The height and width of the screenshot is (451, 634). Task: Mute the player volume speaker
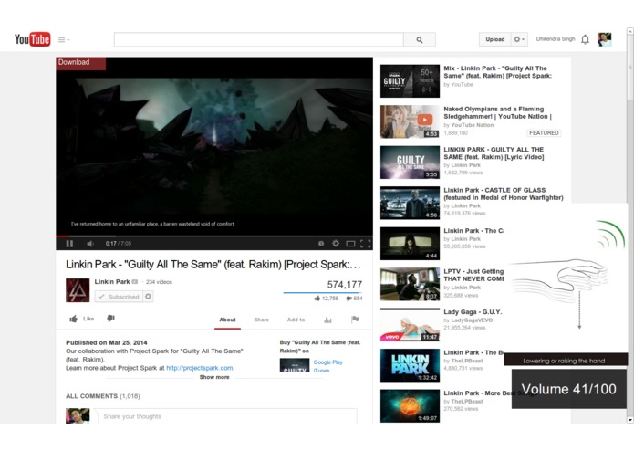(90, 244)
